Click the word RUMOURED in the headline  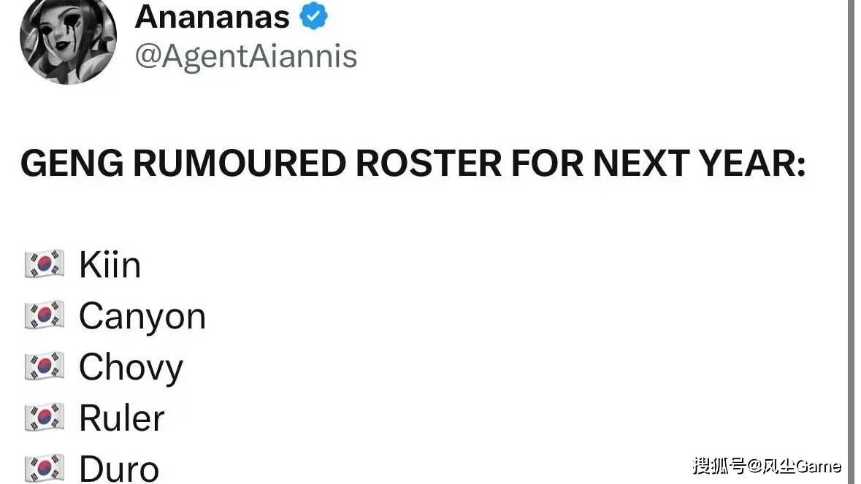[x=239, y=164]
